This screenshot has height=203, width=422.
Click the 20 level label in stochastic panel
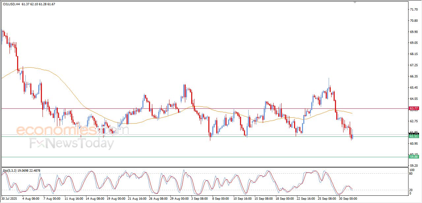(x=411, y=190)
